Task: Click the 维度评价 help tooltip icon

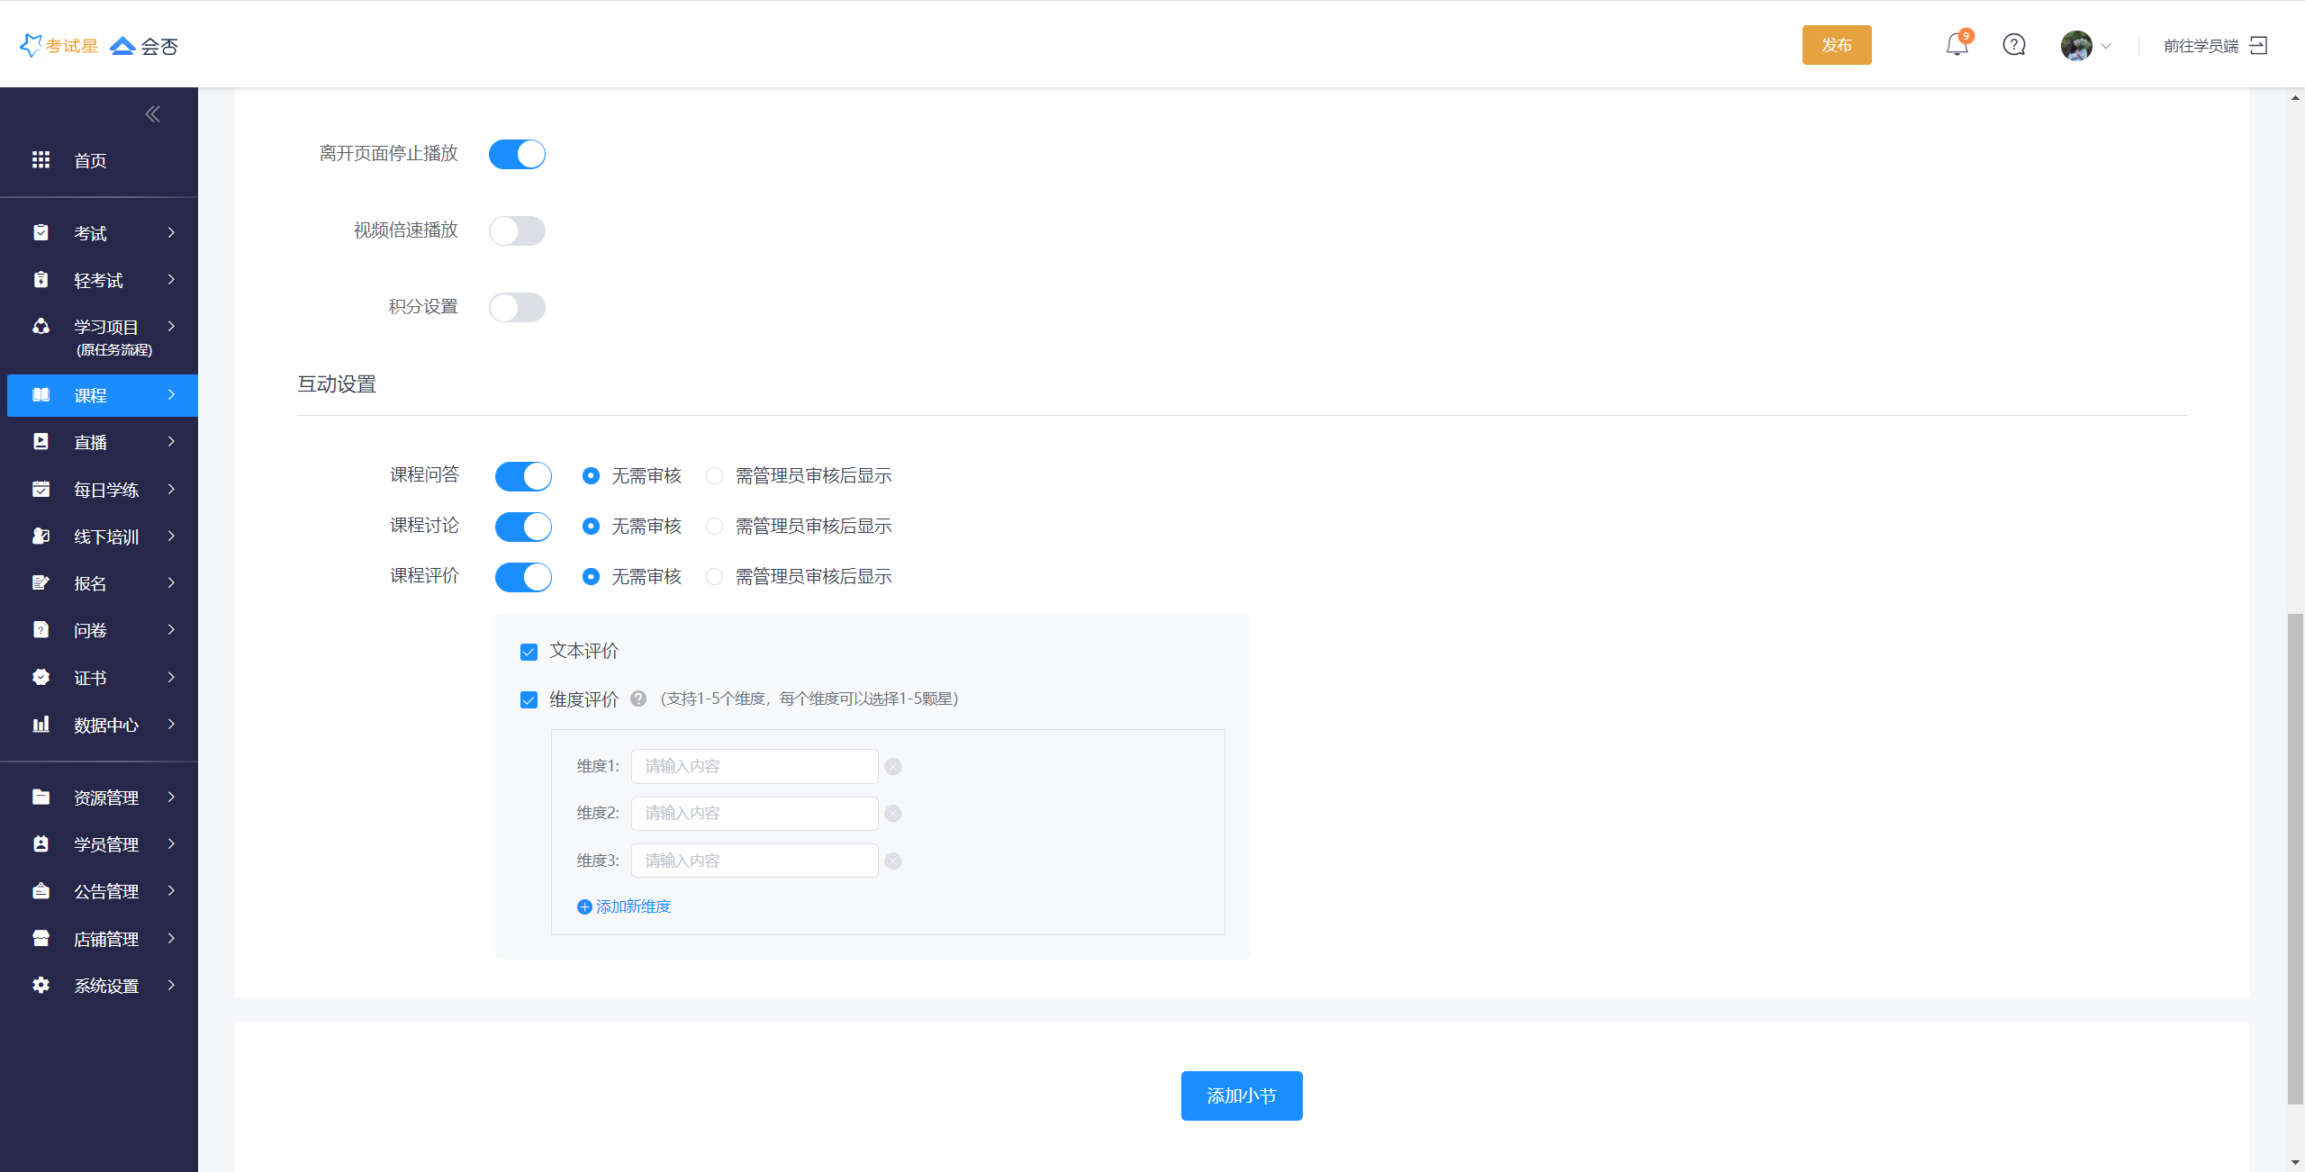Action: pos(638,699)
